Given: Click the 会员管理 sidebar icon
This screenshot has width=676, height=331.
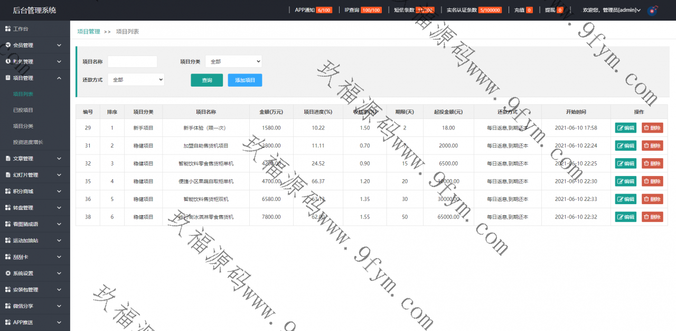Looking at the screenshot, I should pos(8,45).
